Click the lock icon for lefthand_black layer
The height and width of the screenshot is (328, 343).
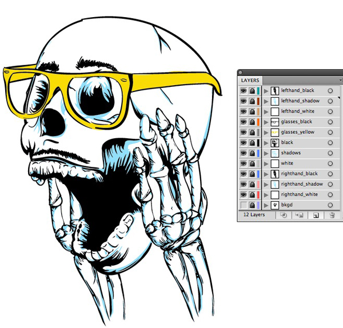click(x=252, y=90)
